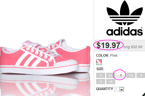Screen dimensions: 145x96
Task: Select the Pink color swatch
Action: (99, 62)
